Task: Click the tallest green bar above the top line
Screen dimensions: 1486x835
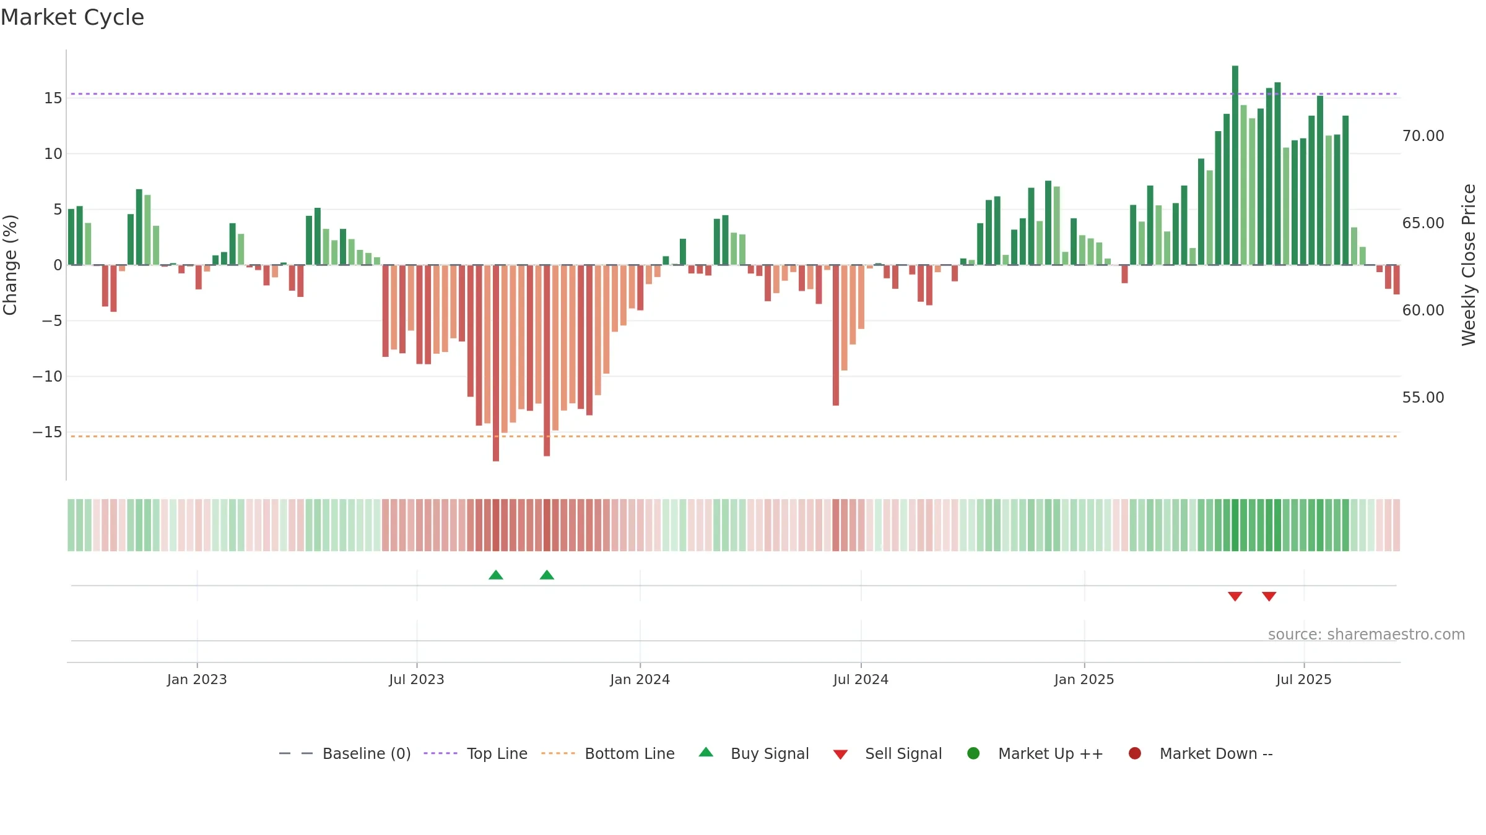Action: coord(1235,165)
